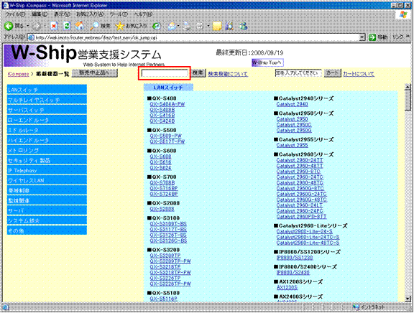Open the QX-S404A-PW product link
This screenshot has height=313, width=414.
(167, 104)
